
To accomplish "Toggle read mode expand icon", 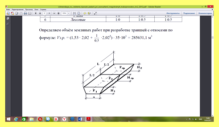I will pos(95,13).
